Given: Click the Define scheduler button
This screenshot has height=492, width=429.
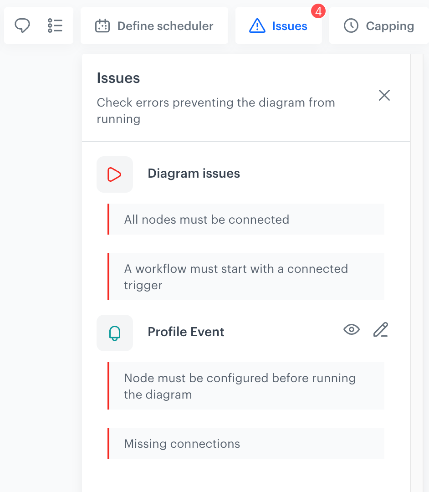Looking at the screenshot, I should 165,26.
